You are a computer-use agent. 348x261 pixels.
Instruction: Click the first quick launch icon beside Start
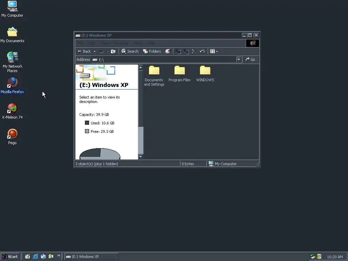[x=28, y=257]
